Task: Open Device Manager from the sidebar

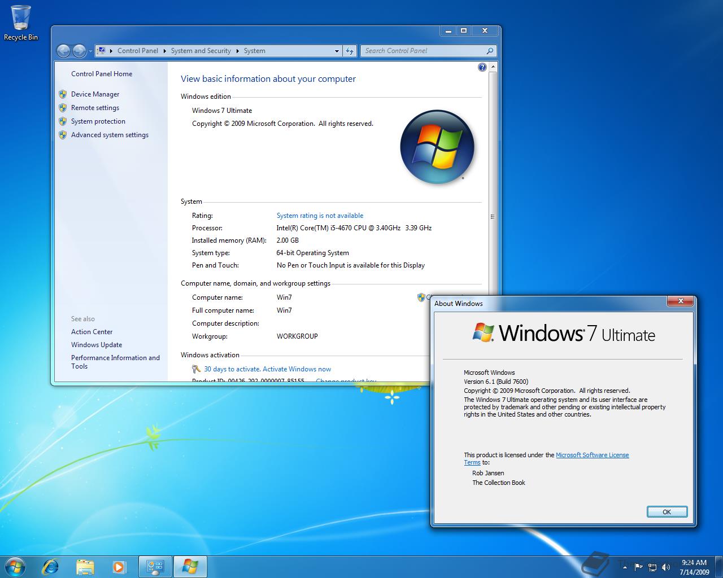Action: [95, 94]
